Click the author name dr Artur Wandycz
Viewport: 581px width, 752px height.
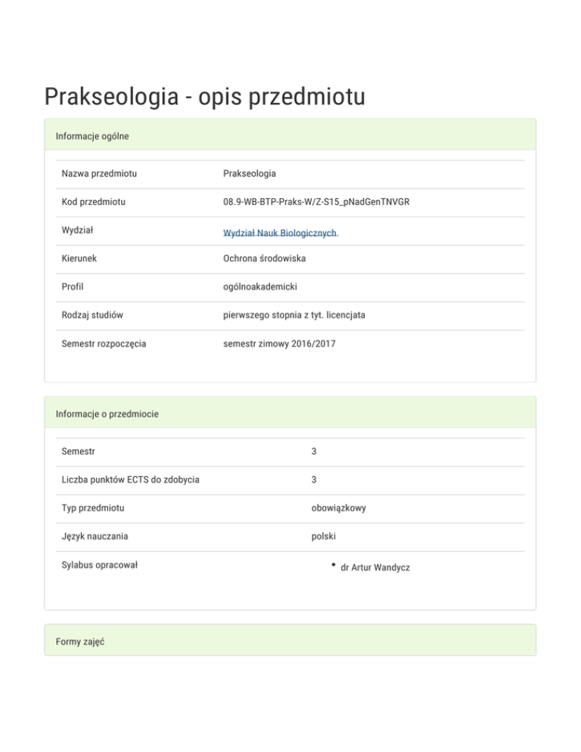[375, 567]
